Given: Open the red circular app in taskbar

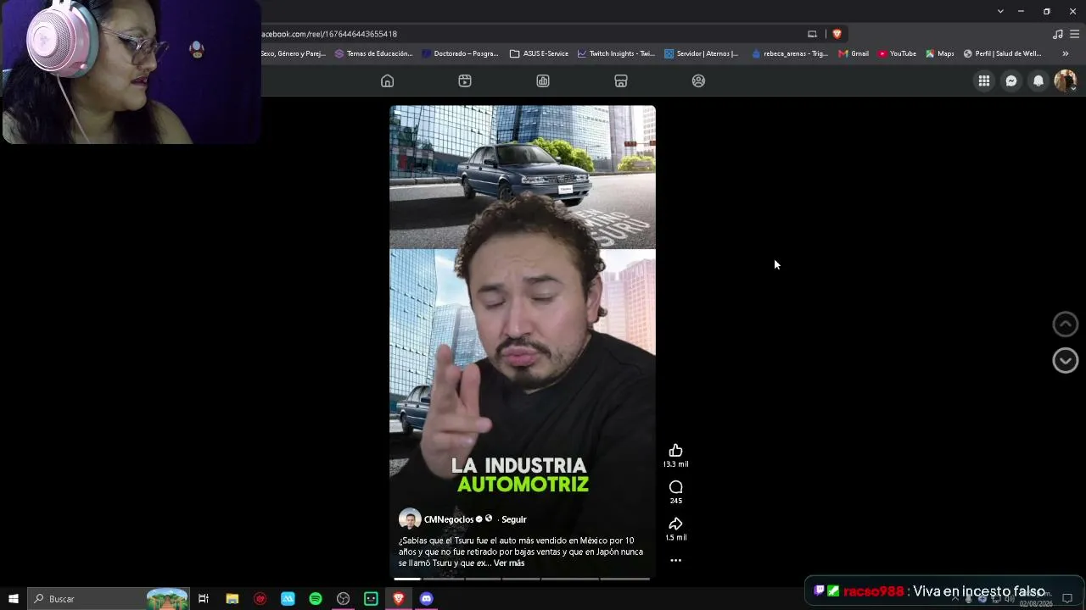Looking at the screenshot, I should (260, 598).
